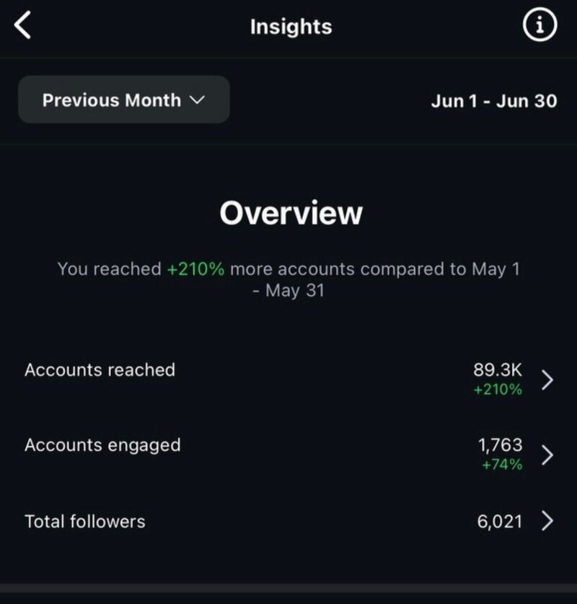Tap the Jun 1 - Jun 30 date range
Screen dimensions: 577x604
click(494, 101)
